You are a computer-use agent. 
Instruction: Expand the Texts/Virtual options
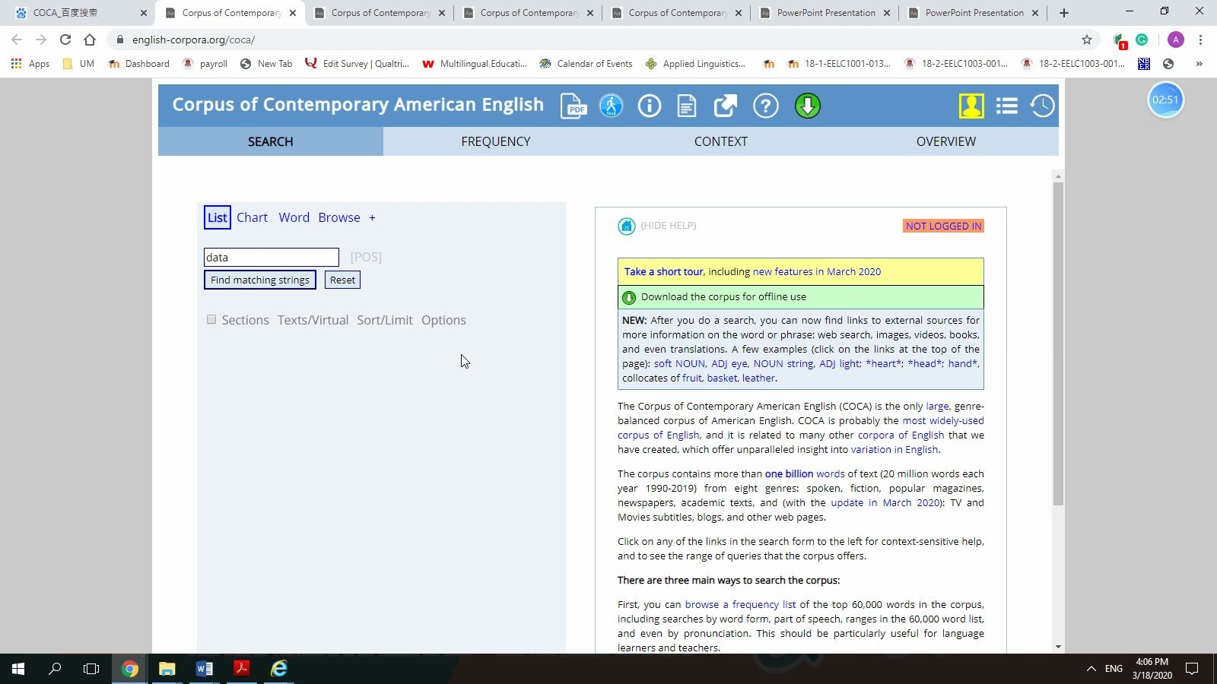pyautogui.click(x=313, y=321)
